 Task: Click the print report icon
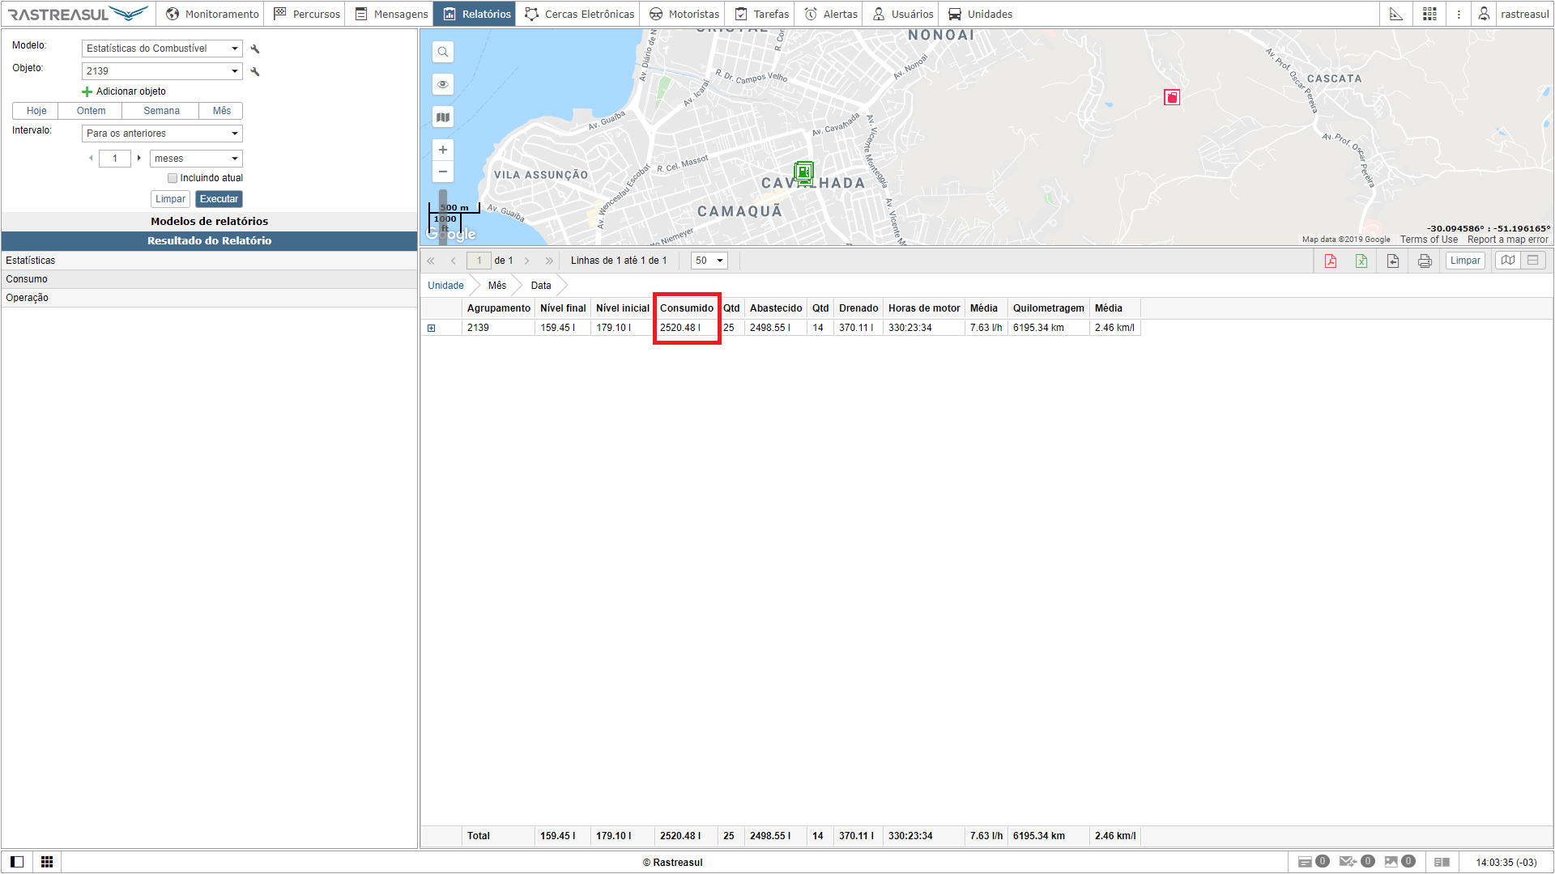(x=1425, y=261)
